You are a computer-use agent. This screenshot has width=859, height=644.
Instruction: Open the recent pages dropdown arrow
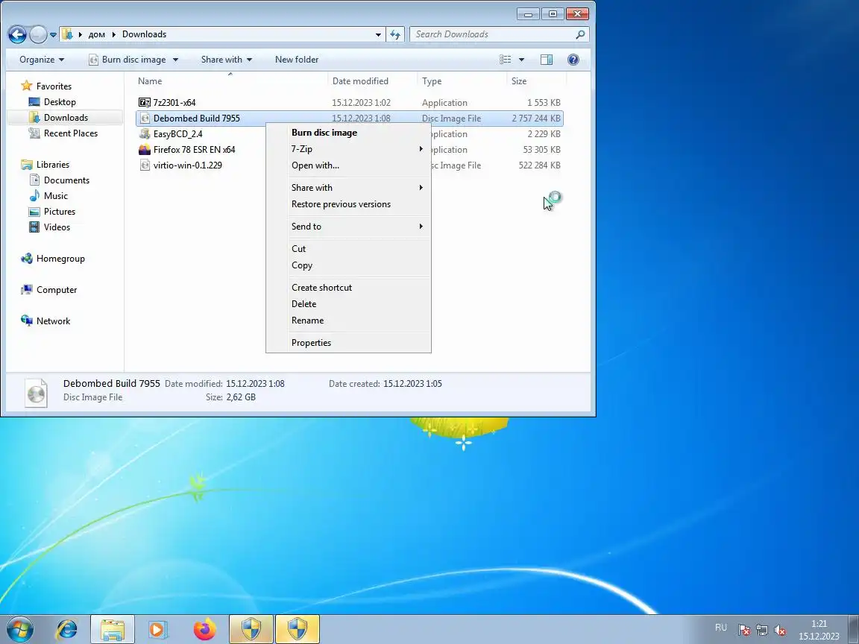[53, 34]
